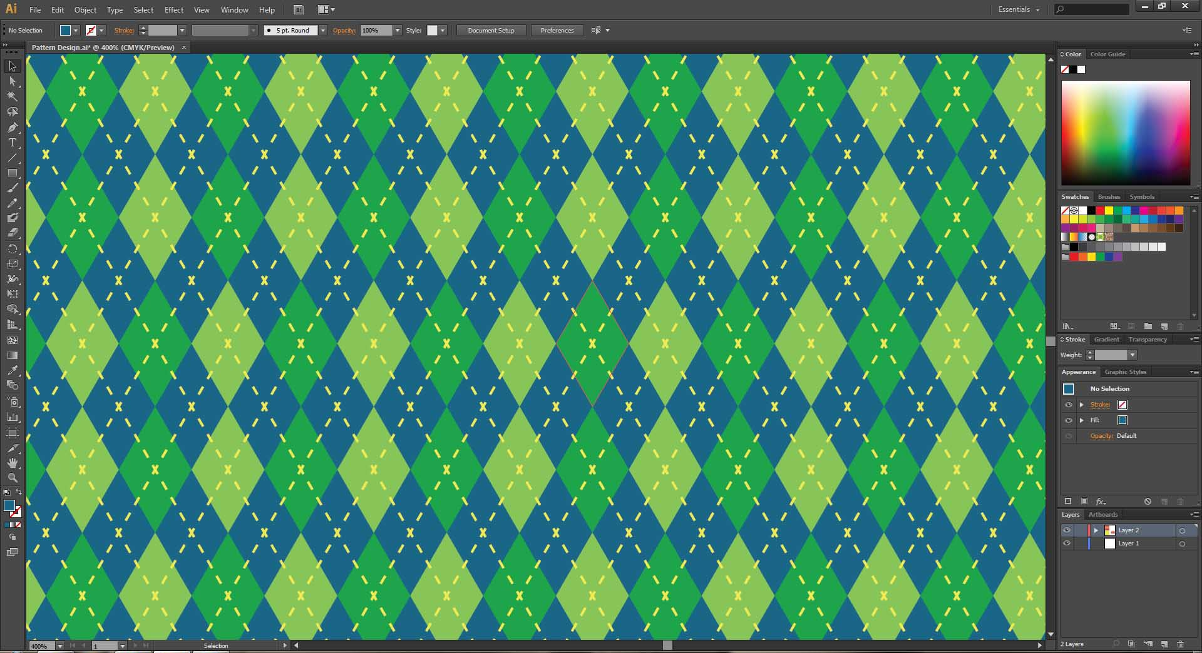The width and height of the screenshot is (1202, 653).
Task: Toggle the Stroke visibility in Appearance panel
Action: (1069, 405)
